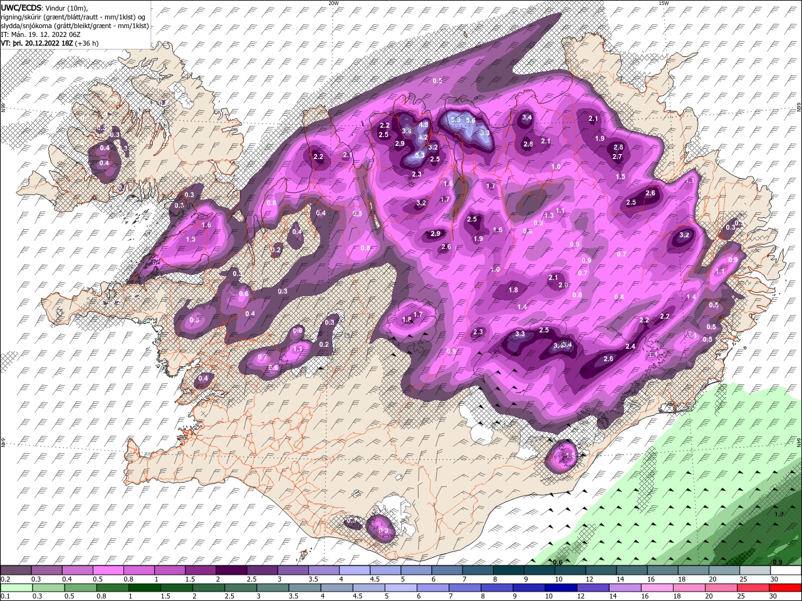802x601 pixels.
Task: Select the bright pink 0.5 swatch in top legend row
Action: point(107,570)
